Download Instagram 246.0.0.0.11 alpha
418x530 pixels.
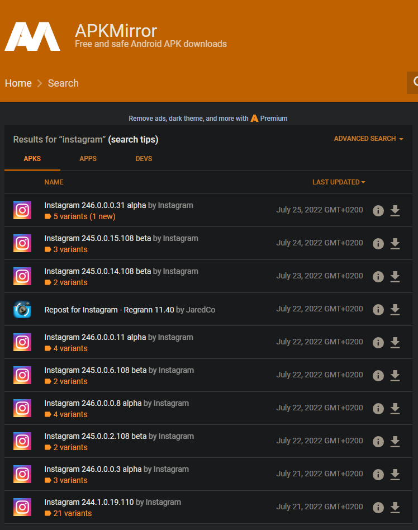[395, 342]
